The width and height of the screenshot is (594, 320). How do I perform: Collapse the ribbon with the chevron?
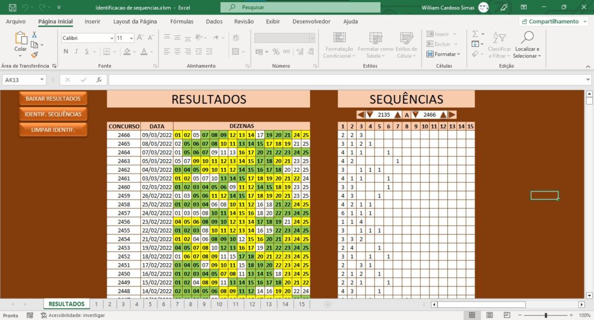tap(588, 67)
